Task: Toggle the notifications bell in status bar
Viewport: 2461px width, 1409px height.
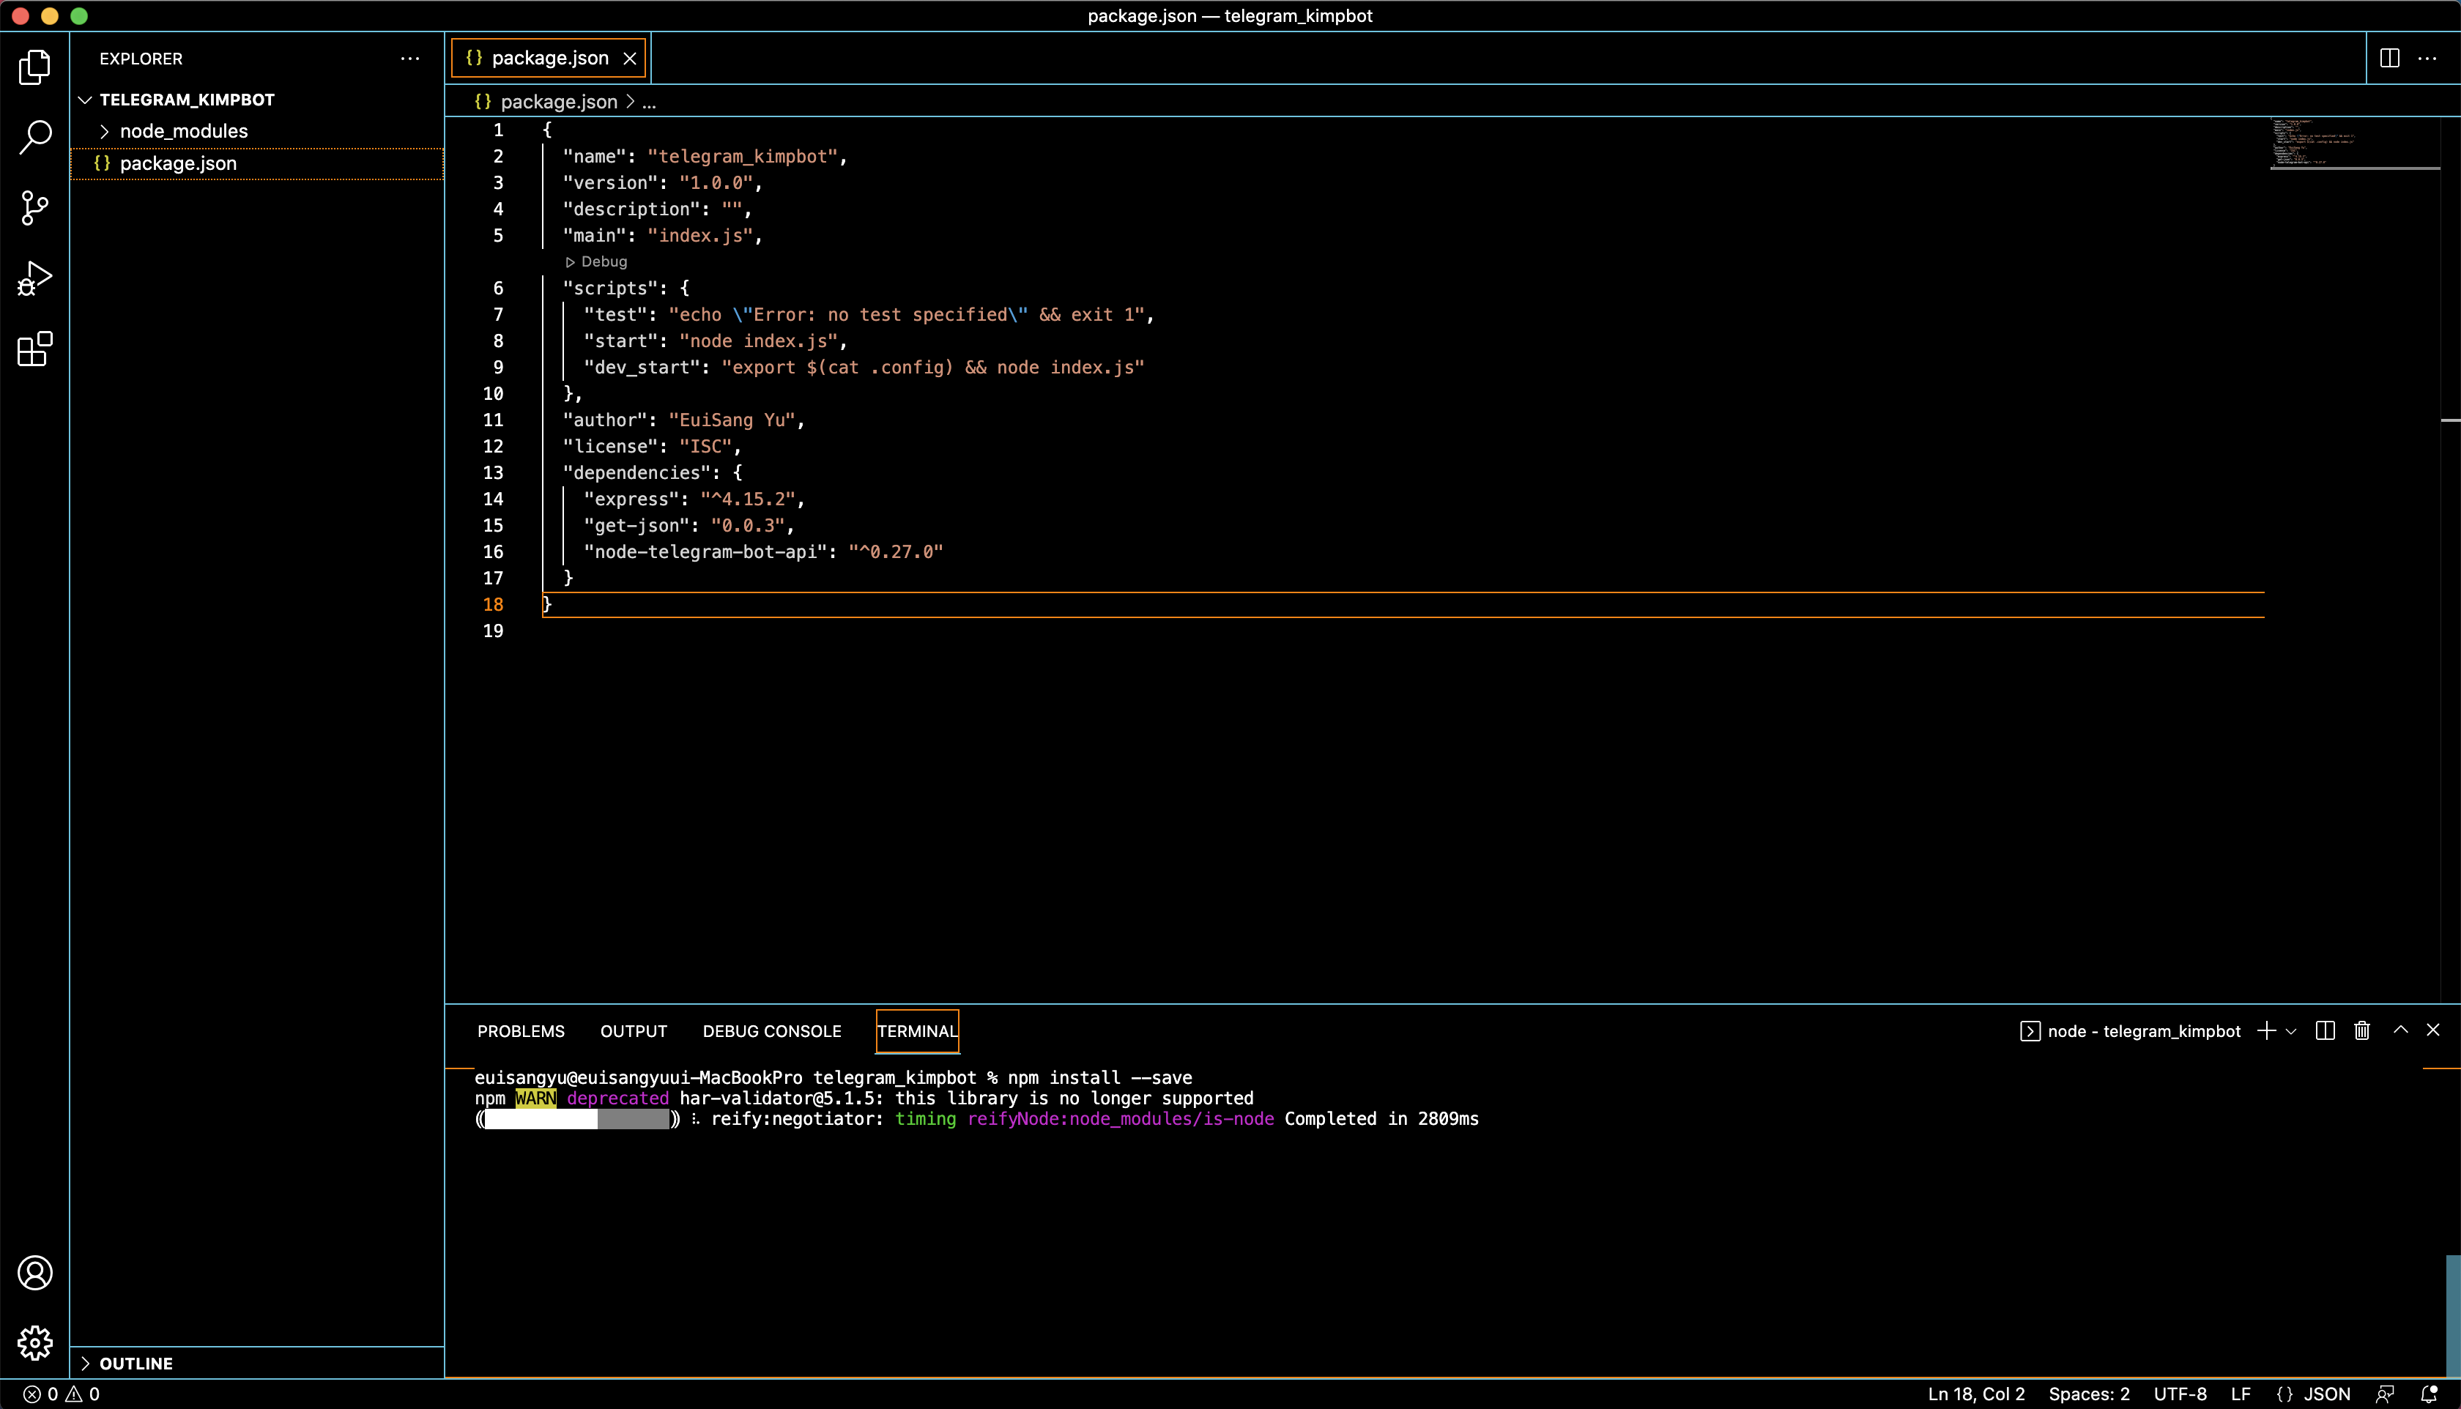Action: [2428, 1394]
